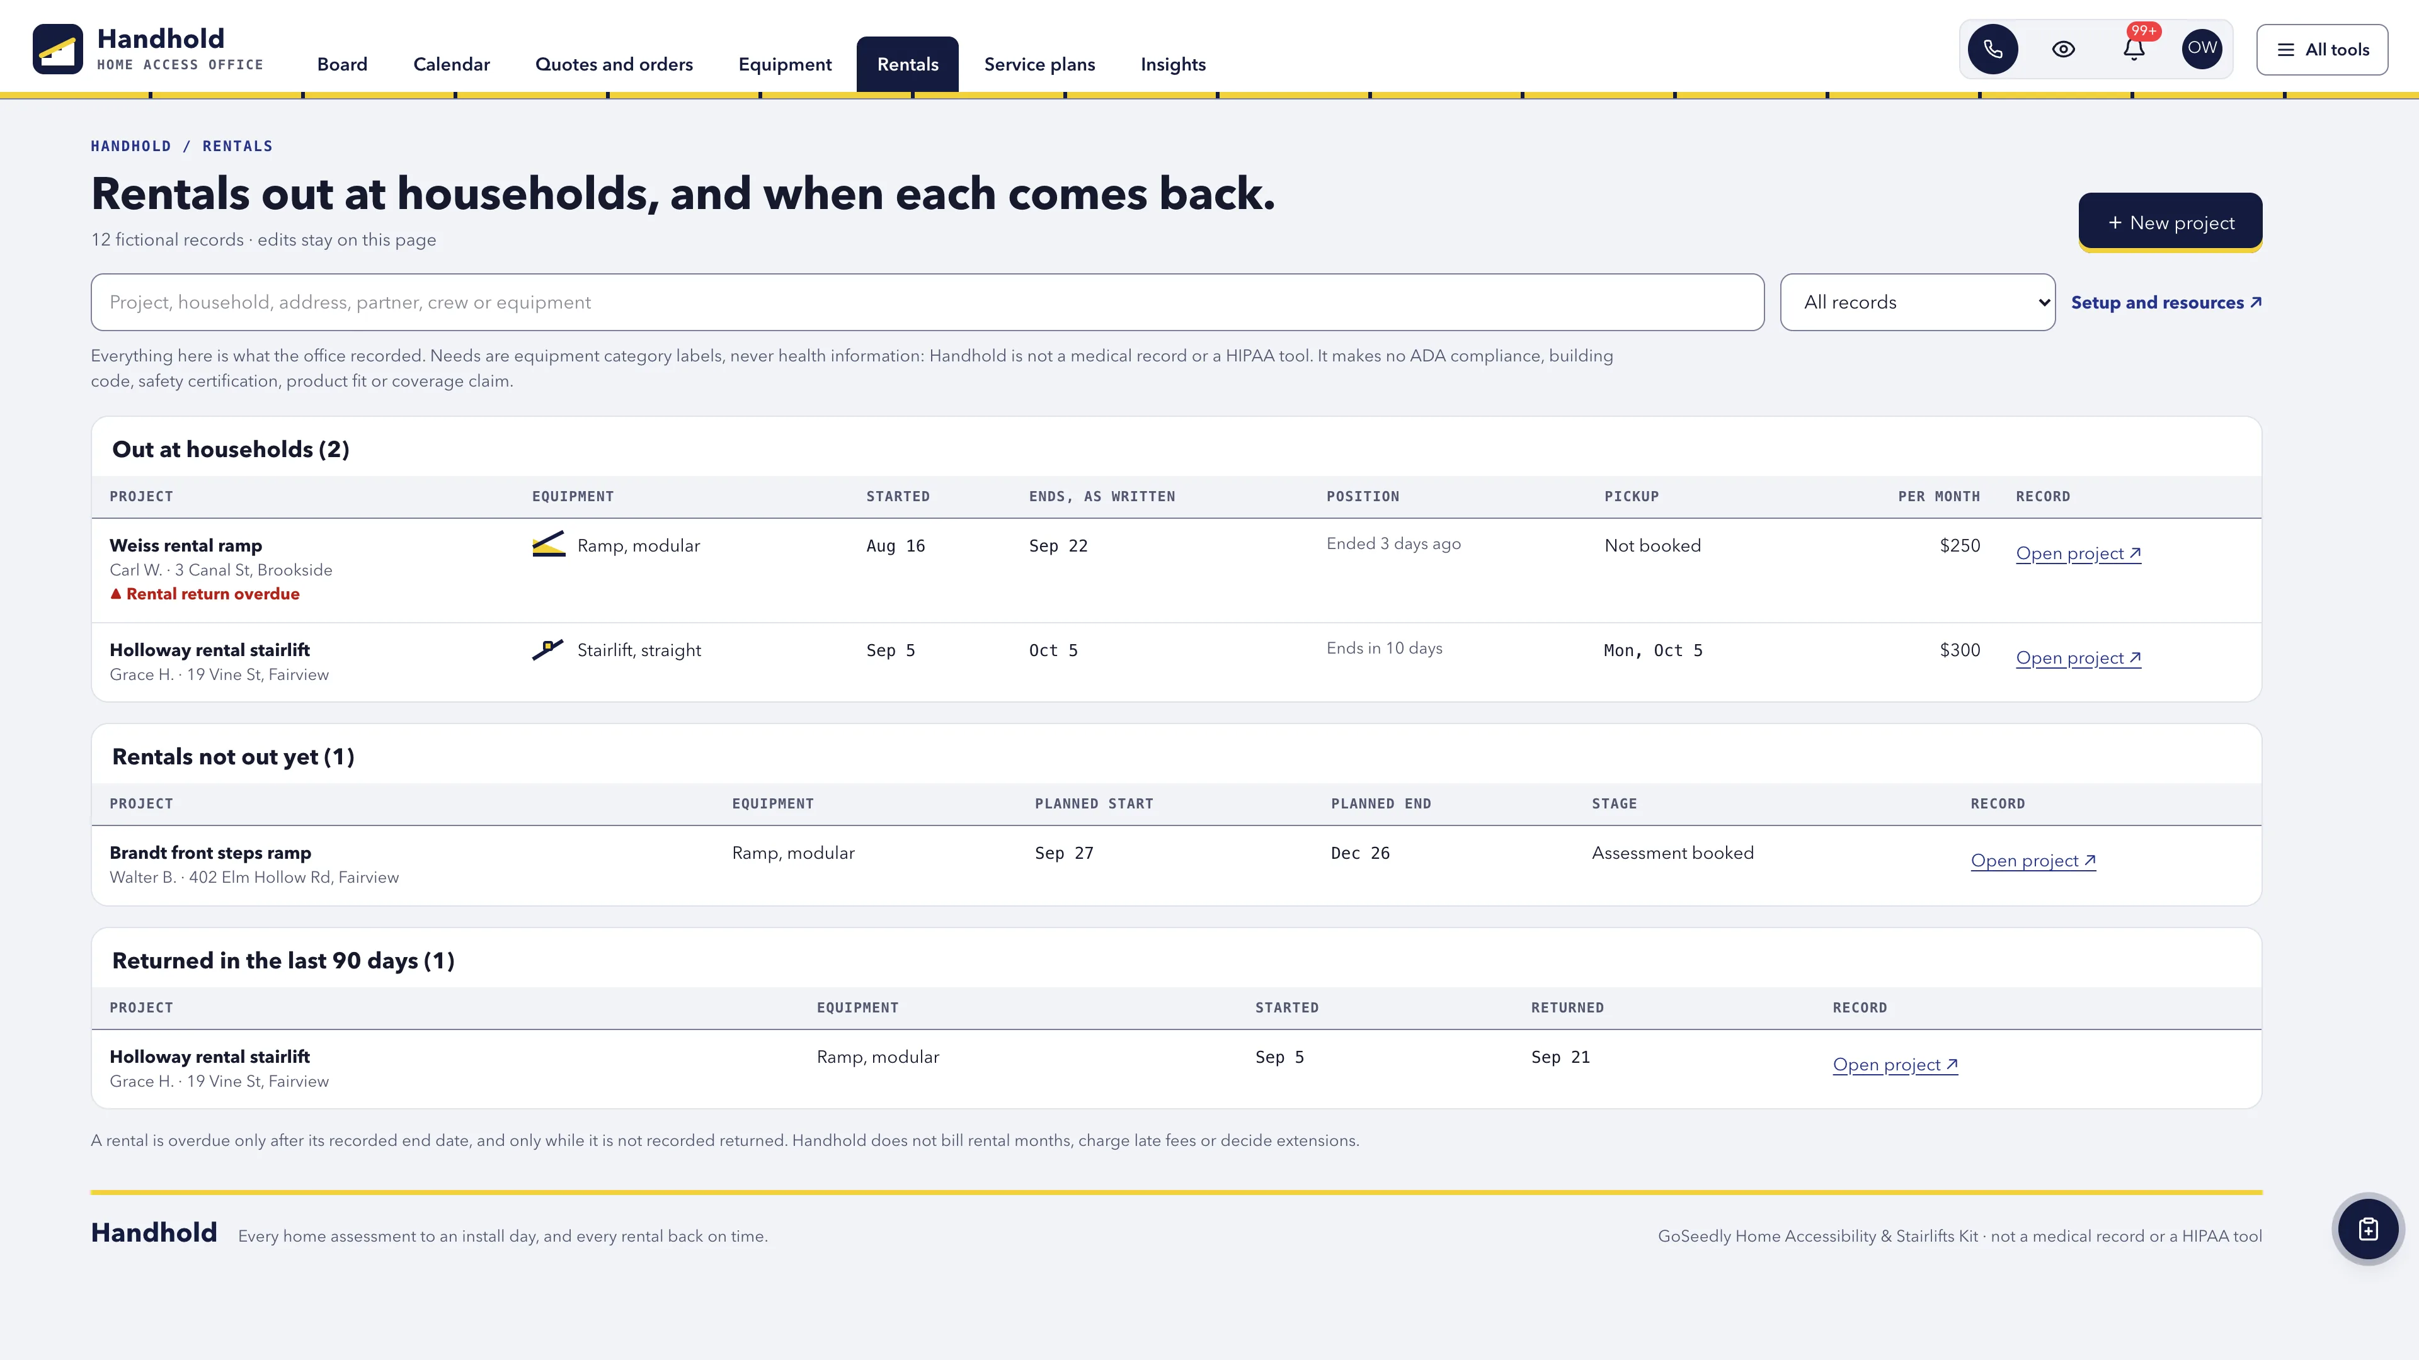Click the '$300' per month amount
2419x1360 pixels.
click(1960, 650)
